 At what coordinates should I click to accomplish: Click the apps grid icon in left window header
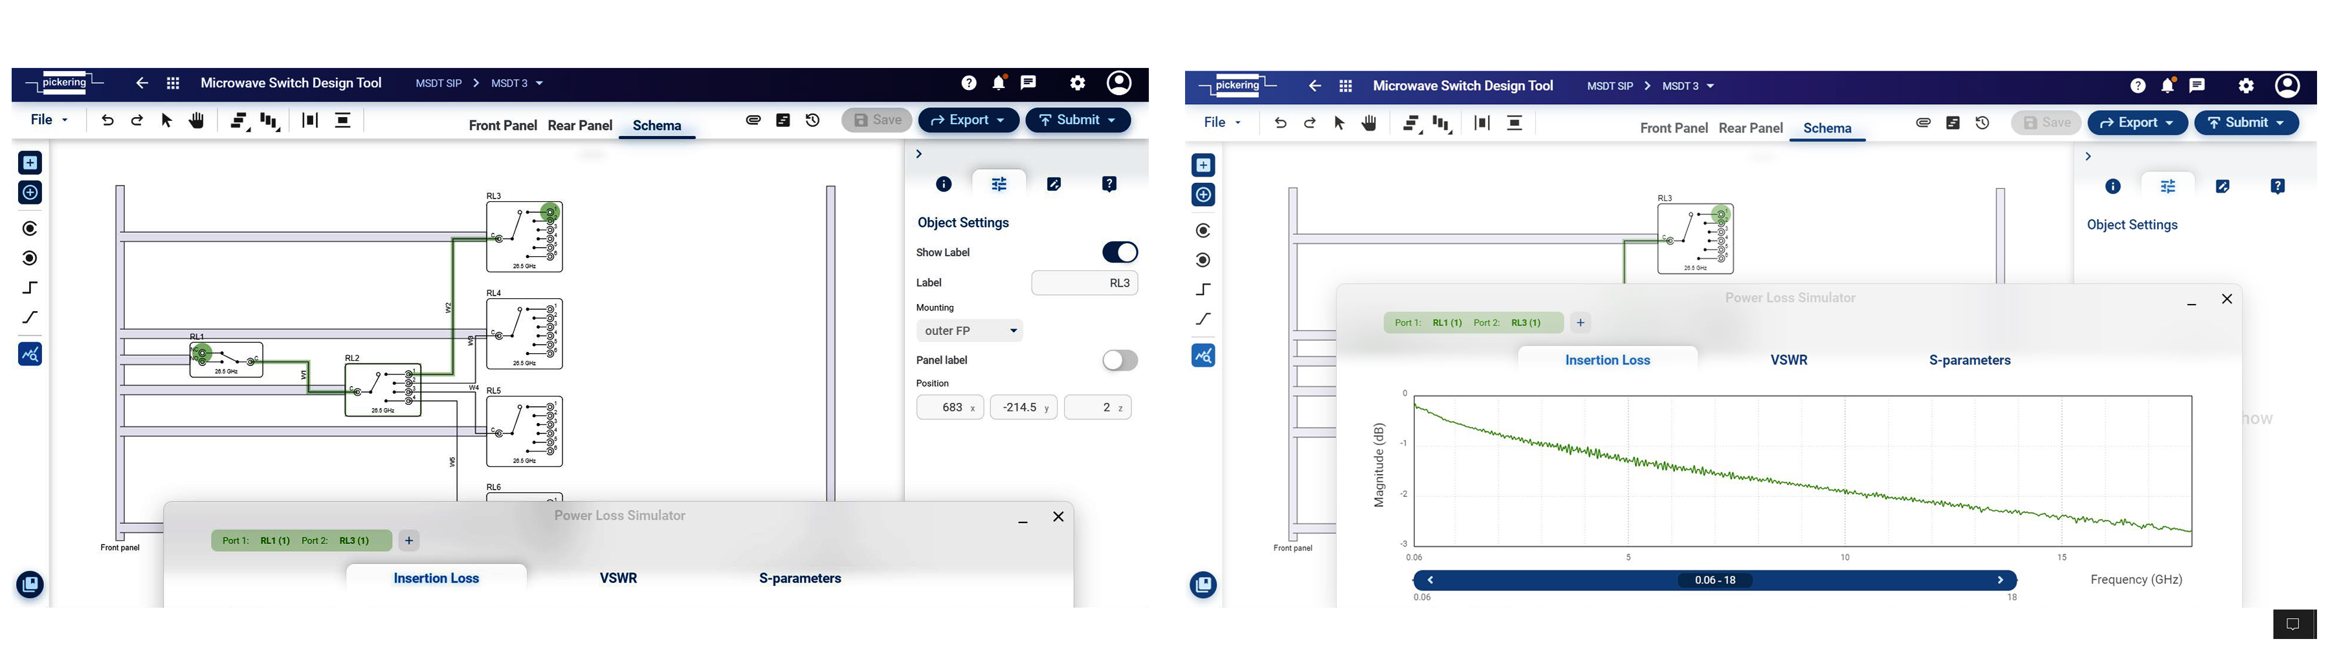pyautogui.click(x=173, y=83)
